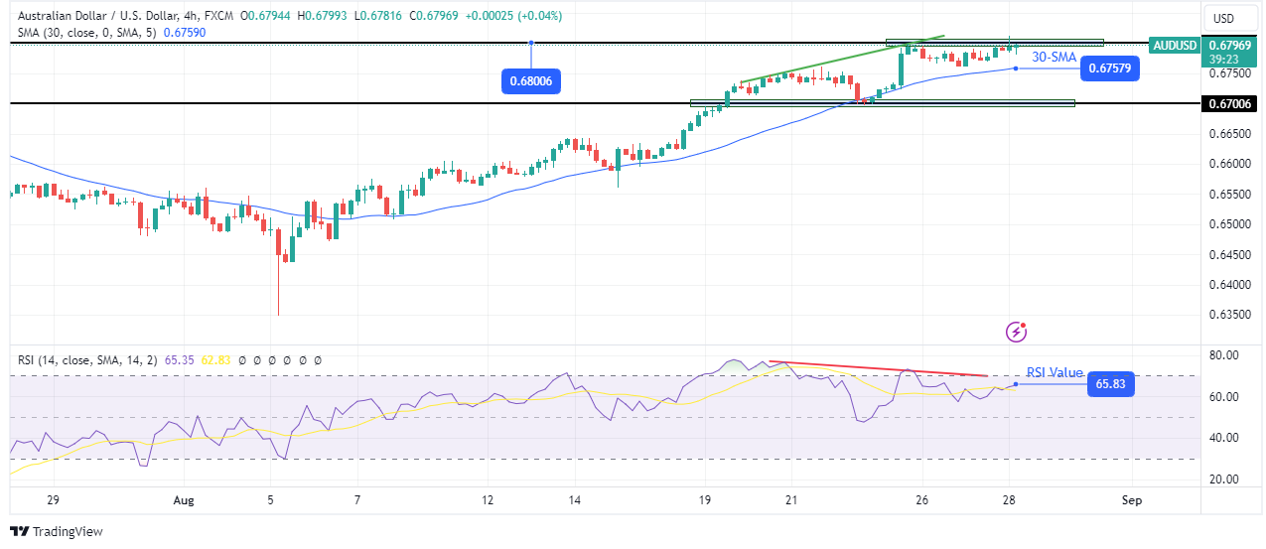Click the 20.00 RSI axis value
This screenshot has height=549, width=1266.
coord(1225,480)
